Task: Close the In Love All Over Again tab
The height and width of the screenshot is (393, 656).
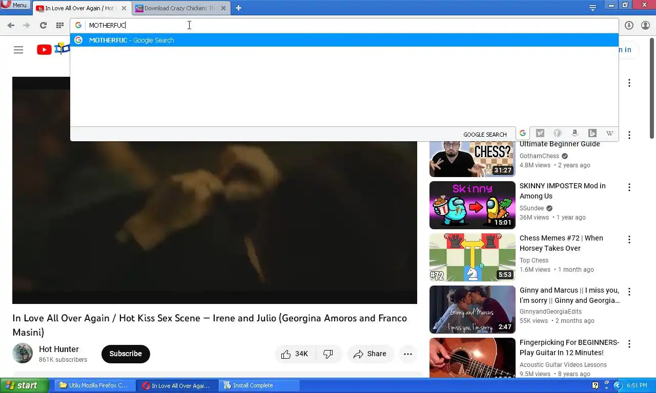Action: pyautogui.click(x=124, y=8)
